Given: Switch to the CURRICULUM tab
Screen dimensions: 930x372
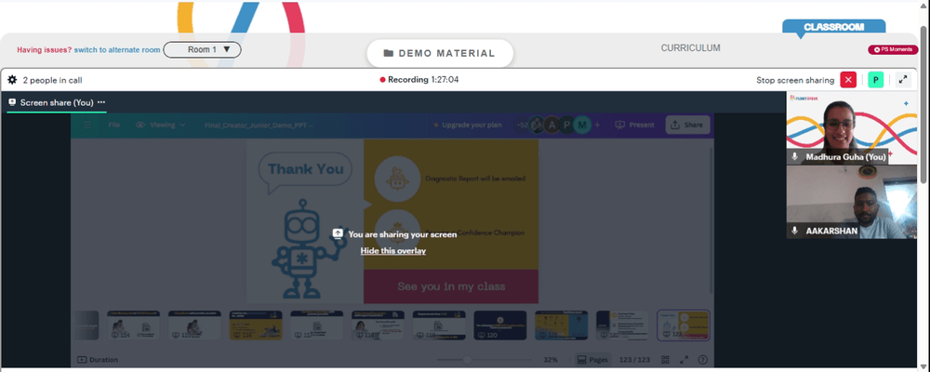Looking at the screenshot, I should tap(690, 48).
